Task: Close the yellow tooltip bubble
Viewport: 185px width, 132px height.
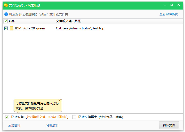Action: point(60,100)
